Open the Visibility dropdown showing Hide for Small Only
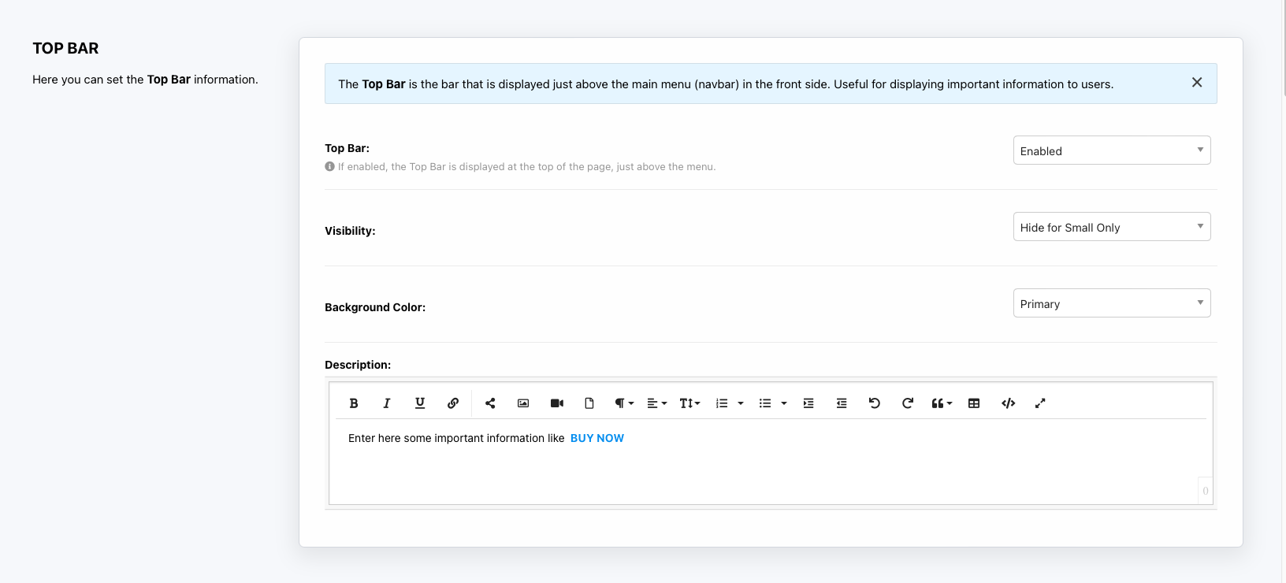 [1111, 227]
